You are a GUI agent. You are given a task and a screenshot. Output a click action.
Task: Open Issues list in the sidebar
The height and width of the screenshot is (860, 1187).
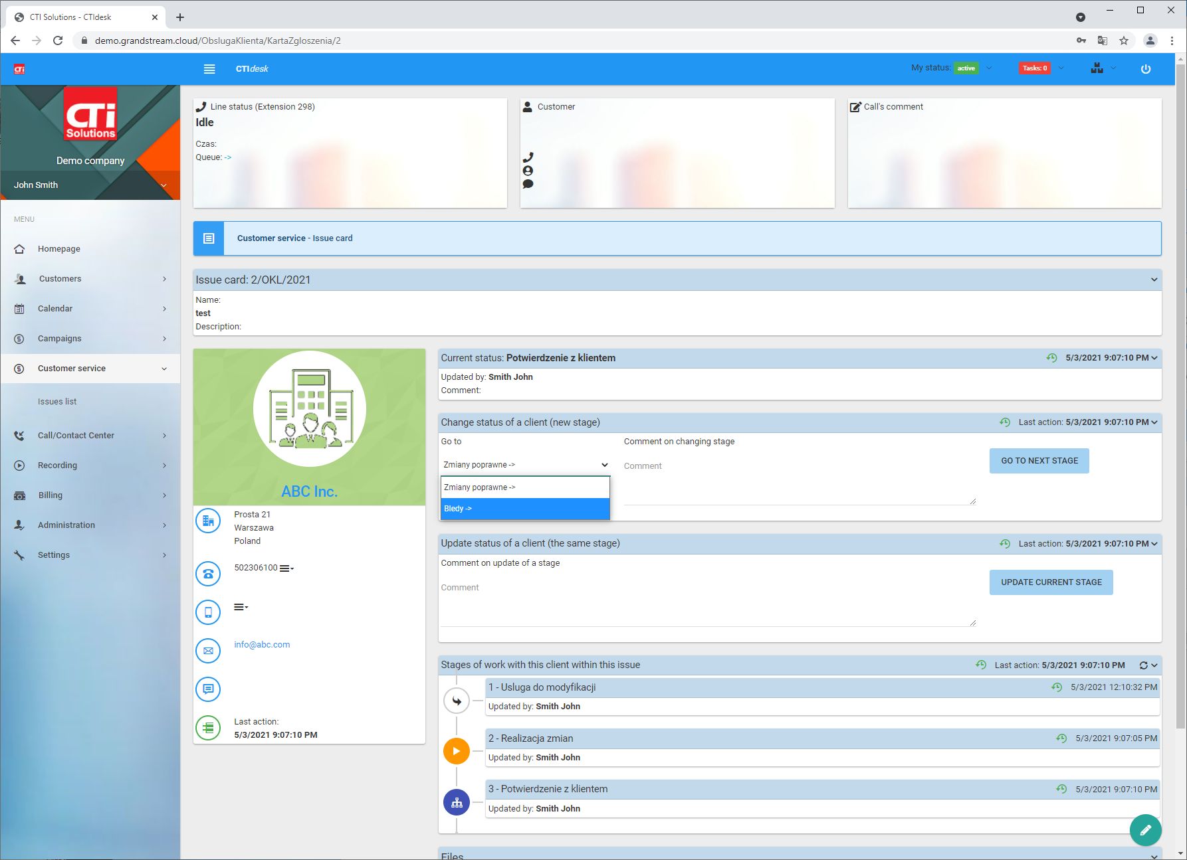pyautogui.click(x=57, y=402)
